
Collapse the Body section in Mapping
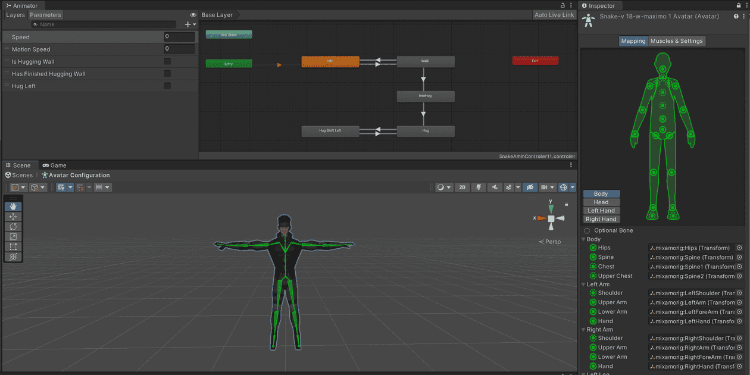[x=583, y=239]
